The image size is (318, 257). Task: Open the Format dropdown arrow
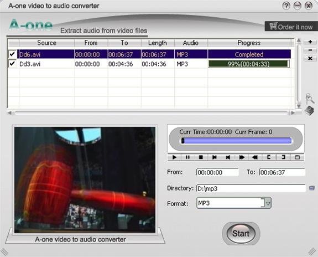click(268, 203)
